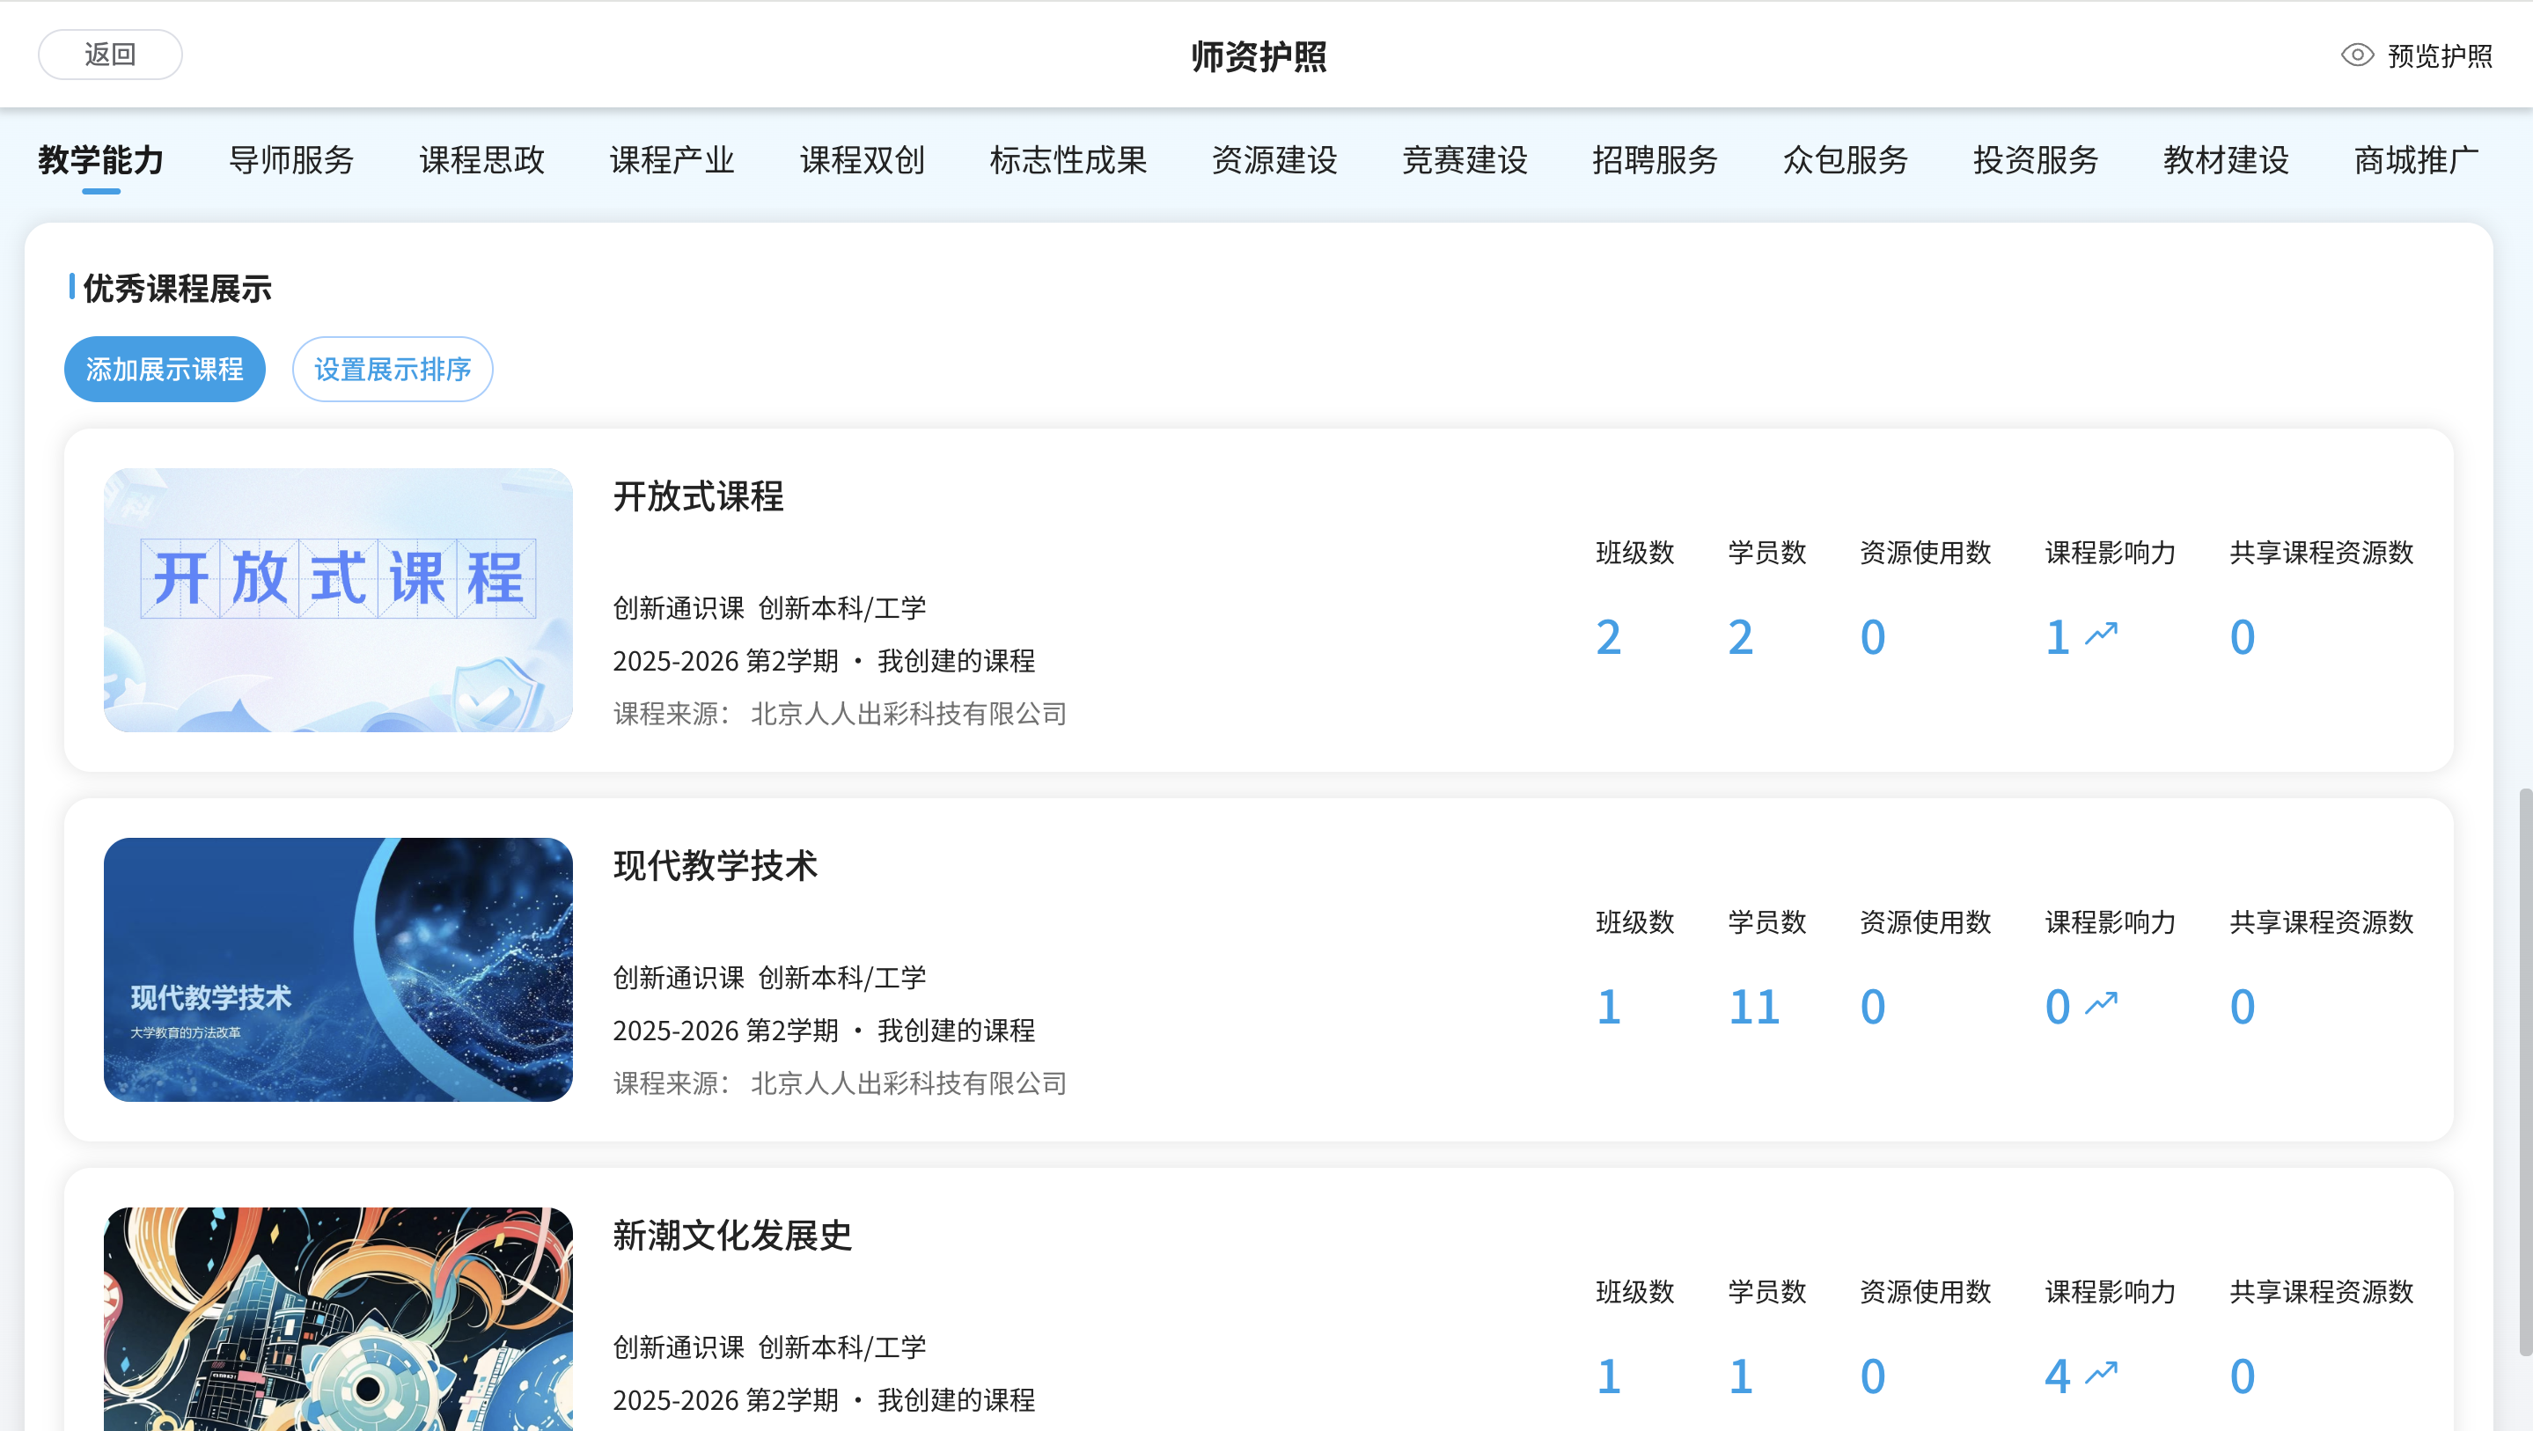2533x1431 pixels.
Task: Open 预览护照 preview link
Action: [2440, 56]
